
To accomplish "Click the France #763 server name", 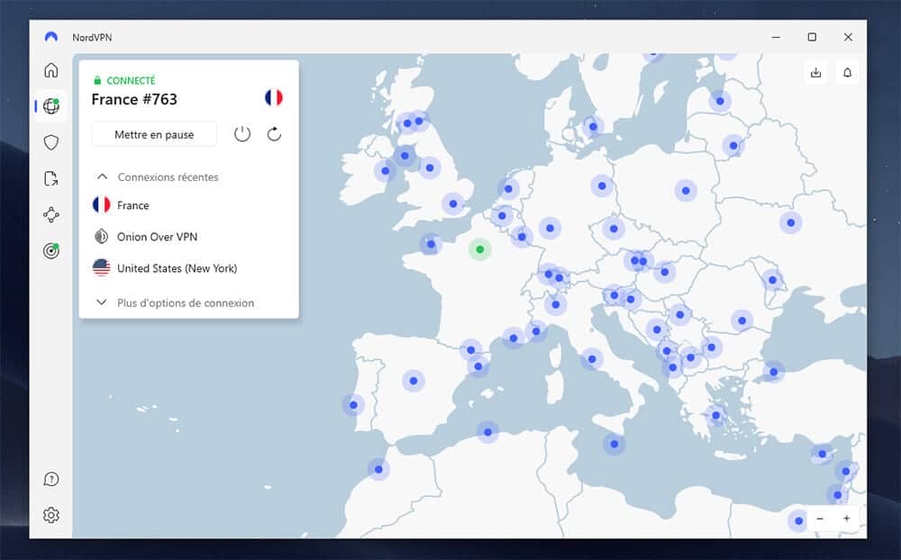I will (134, 99).
